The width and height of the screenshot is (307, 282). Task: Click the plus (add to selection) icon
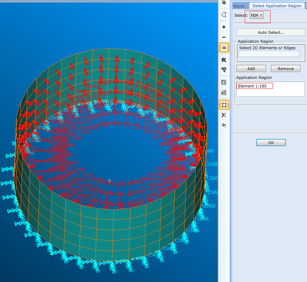(224, 27)
